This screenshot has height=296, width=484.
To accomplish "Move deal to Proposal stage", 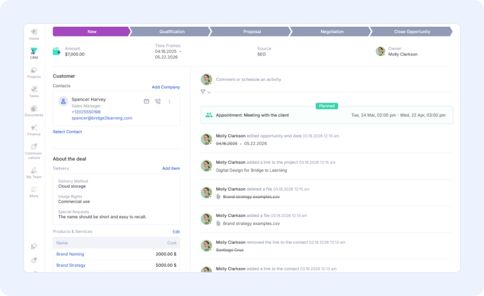I will pyautogui.click(x=252, y=31).
